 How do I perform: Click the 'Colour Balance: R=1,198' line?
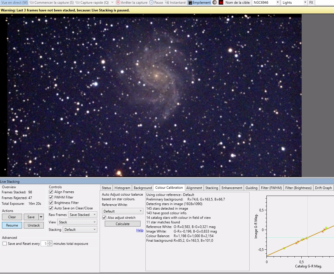(x=180, y=236)
